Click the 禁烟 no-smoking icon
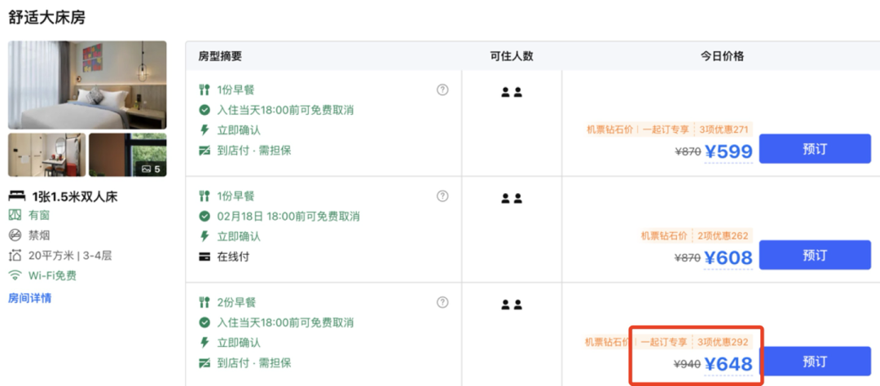Viewport: 880px width, 386px height. (x=15, y=235)
